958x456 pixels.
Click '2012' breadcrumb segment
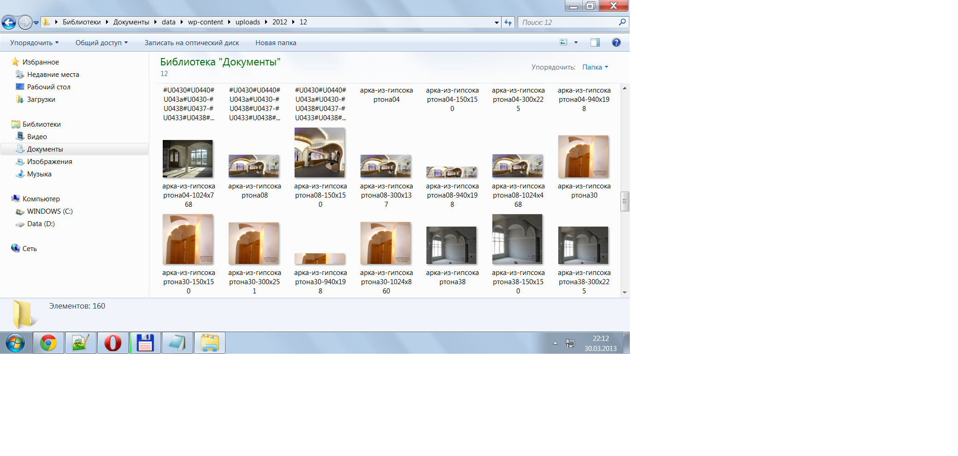click(279, 22)
